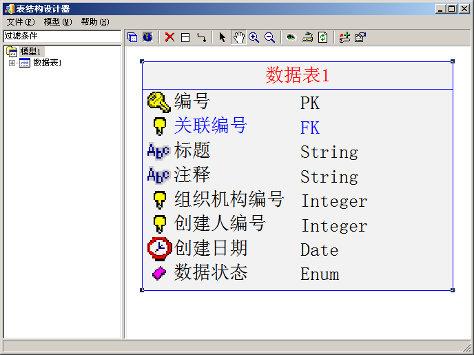Click the new table rectangle tool

(185, 37)
